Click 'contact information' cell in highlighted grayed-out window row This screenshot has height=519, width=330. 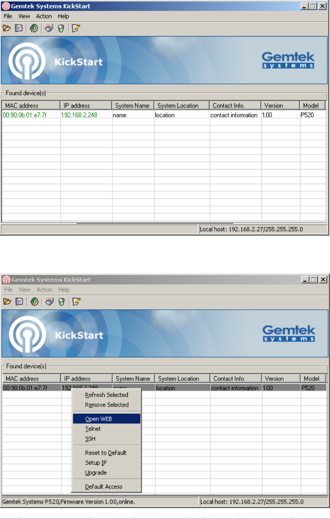click(x=235, y=388)
